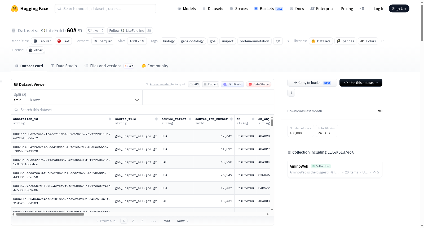This screenshot has height=228, width=424.
Task: Select the protein-annotation tag
Action: [254, 41]
